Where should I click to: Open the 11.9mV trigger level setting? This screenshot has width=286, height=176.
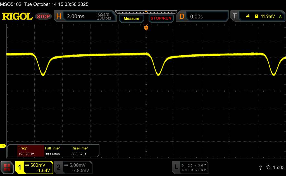pyautogui.click(x=267, y=16)
